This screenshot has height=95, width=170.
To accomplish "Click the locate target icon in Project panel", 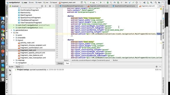I will click(42, 6).
